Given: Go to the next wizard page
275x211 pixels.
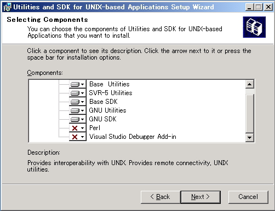Looking at the screenshot, I should [200, 197].
